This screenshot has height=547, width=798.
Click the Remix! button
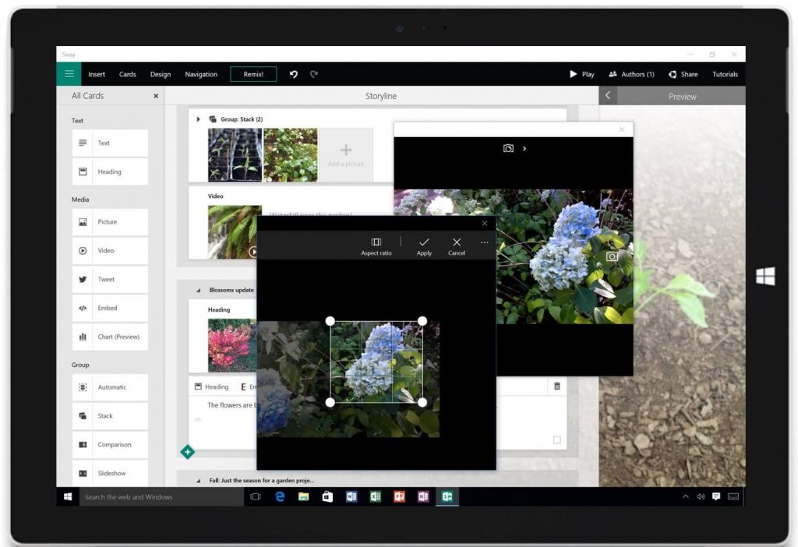[255, 74]
